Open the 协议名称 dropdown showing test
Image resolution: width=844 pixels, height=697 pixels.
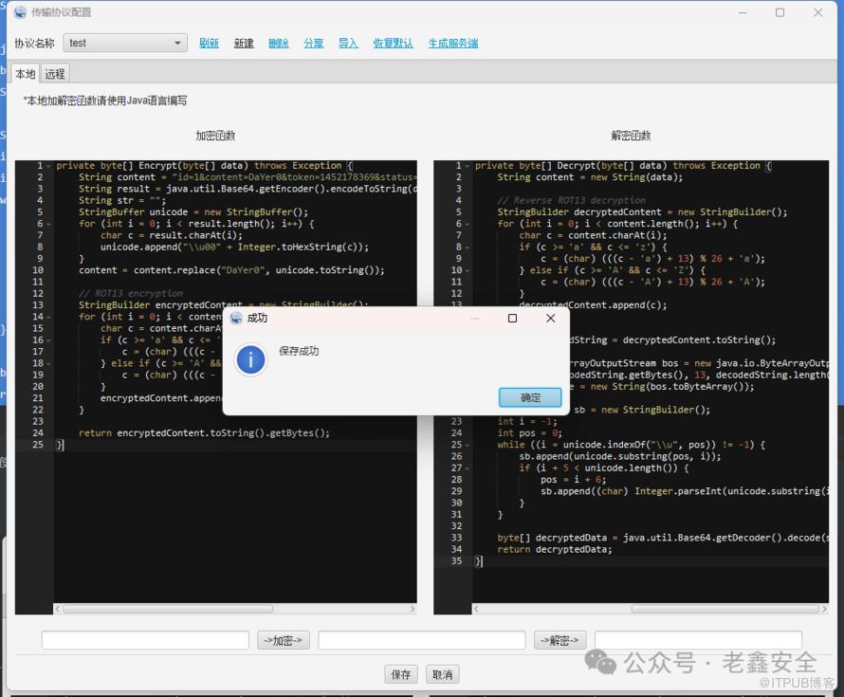126,43
